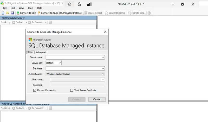The image size is (208, 122).
Task: Open the Tools menu
Action: pyautogui.click(x=30, y=8)
